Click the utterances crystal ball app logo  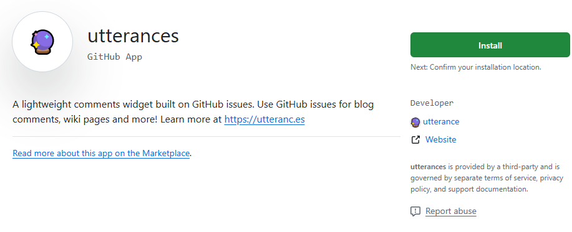(42, 42)
